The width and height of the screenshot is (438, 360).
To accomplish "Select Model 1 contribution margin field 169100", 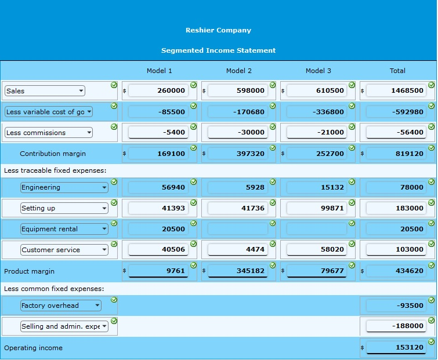I will [x=158, y=154].
